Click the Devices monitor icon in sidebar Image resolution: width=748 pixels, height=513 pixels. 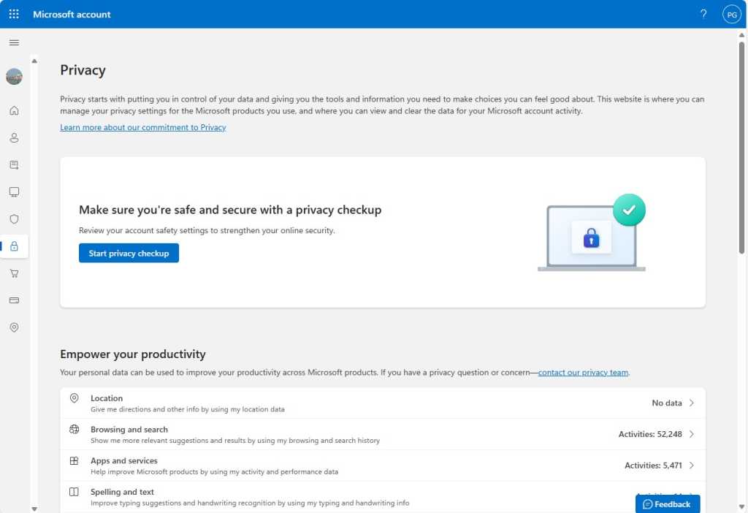click(x=13, y=191)
